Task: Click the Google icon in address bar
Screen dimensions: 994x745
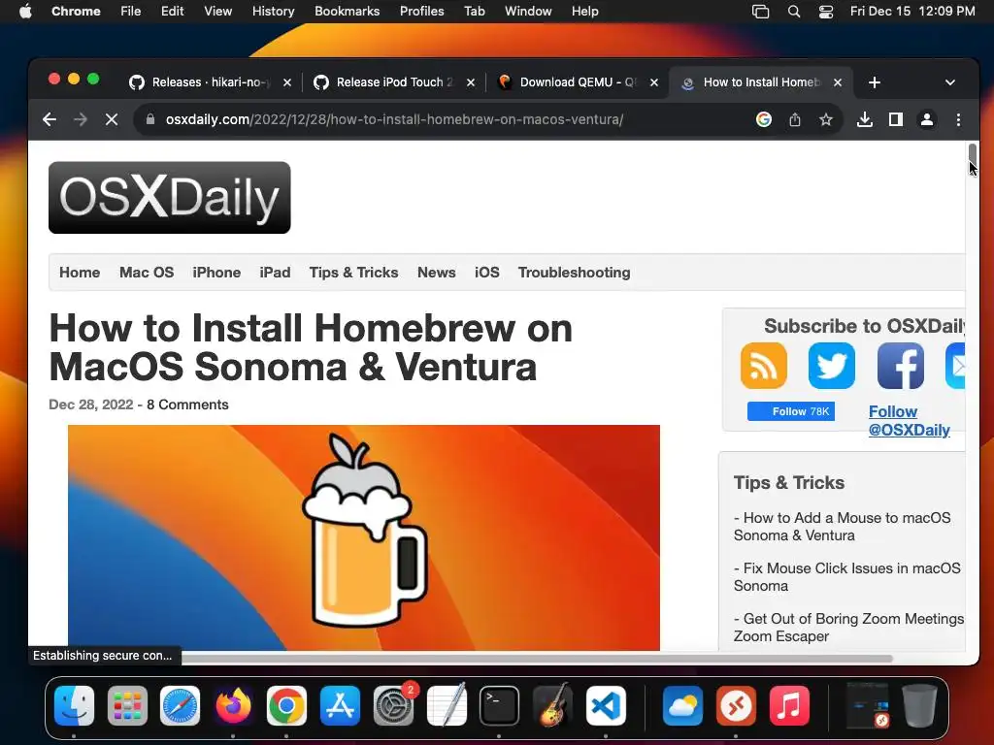Action: (x=764, y=119)
